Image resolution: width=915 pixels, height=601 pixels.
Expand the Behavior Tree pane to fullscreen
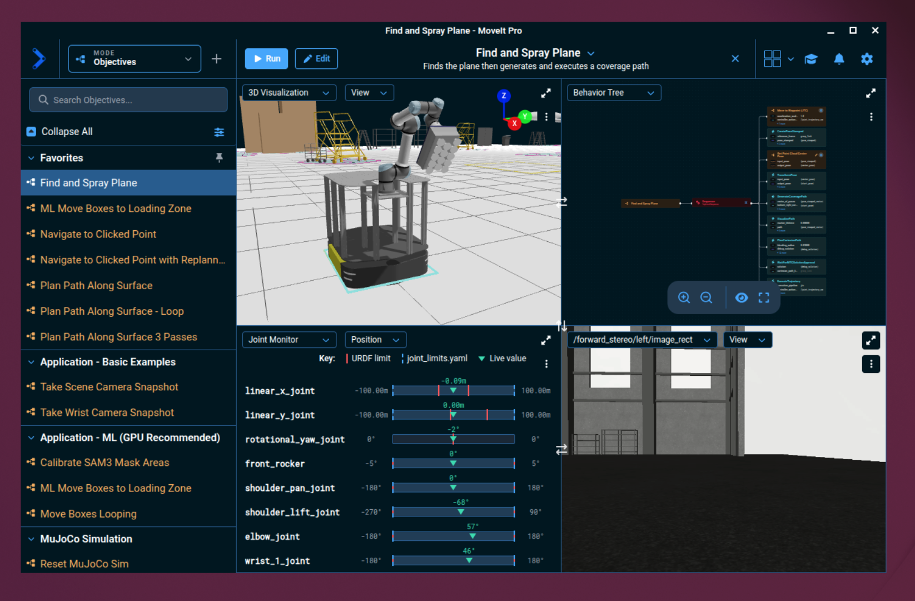coord(871,93)
